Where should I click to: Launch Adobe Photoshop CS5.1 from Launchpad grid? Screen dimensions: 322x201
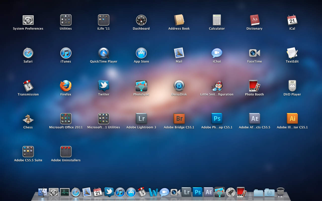217,119
